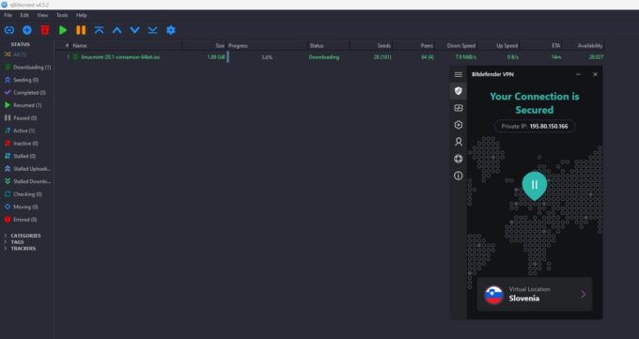Click the orange Pause icon in toolbar
This screenshot has height=339, width=639.
(81, 30)
